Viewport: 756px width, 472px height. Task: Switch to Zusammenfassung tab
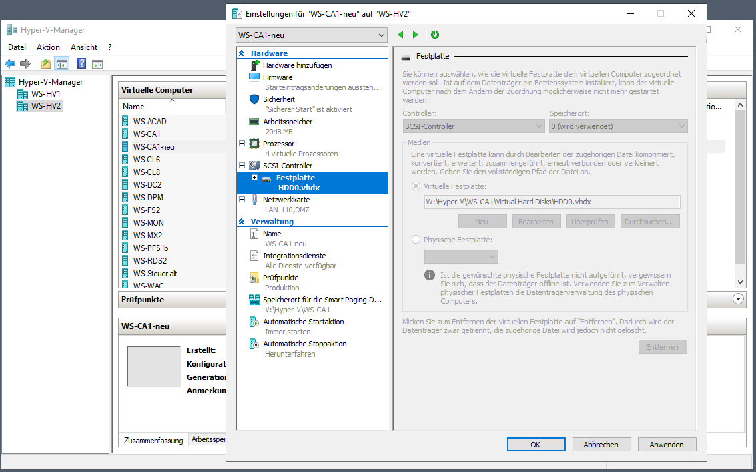[x=153, y=440]
